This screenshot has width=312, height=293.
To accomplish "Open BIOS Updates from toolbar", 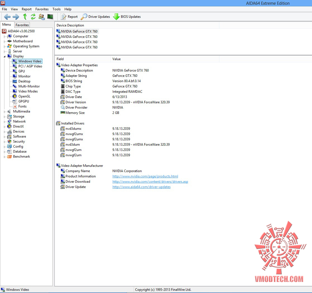I will tap(127, 17).
